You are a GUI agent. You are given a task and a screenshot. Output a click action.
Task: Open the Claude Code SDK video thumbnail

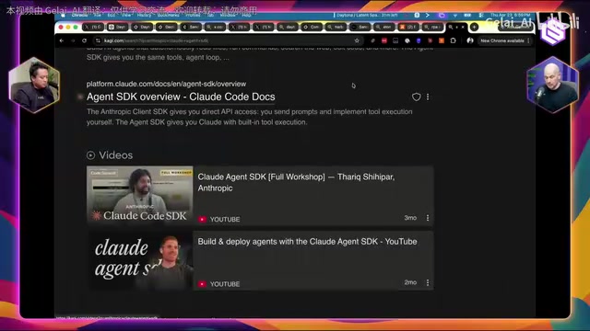[x=139, y=195]
